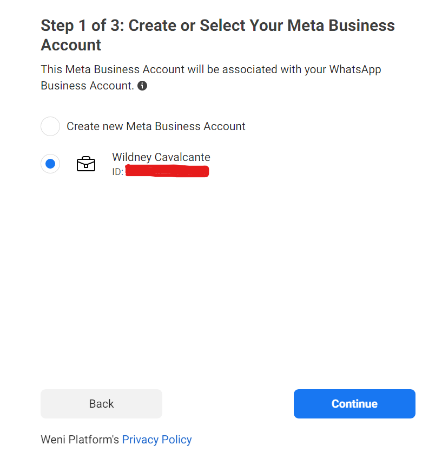This screenshot has height=451, width=442.
Task: Choose the Wildney Cavalcante account radio button
Action: coord(50,164)
